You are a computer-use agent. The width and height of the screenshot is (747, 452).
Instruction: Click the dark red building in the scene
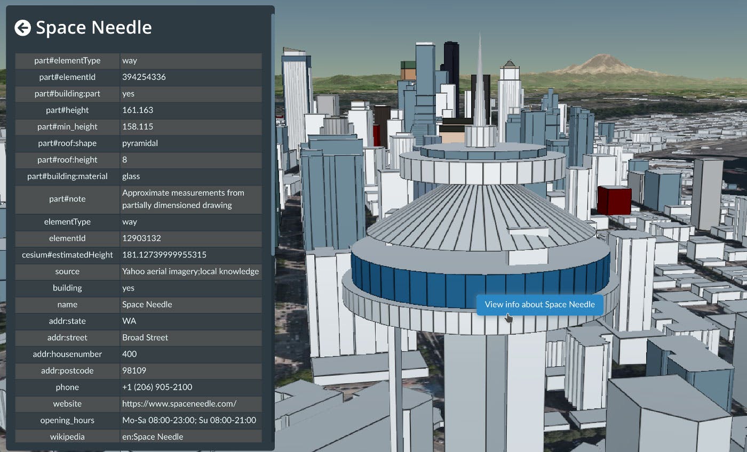(614, 201)
